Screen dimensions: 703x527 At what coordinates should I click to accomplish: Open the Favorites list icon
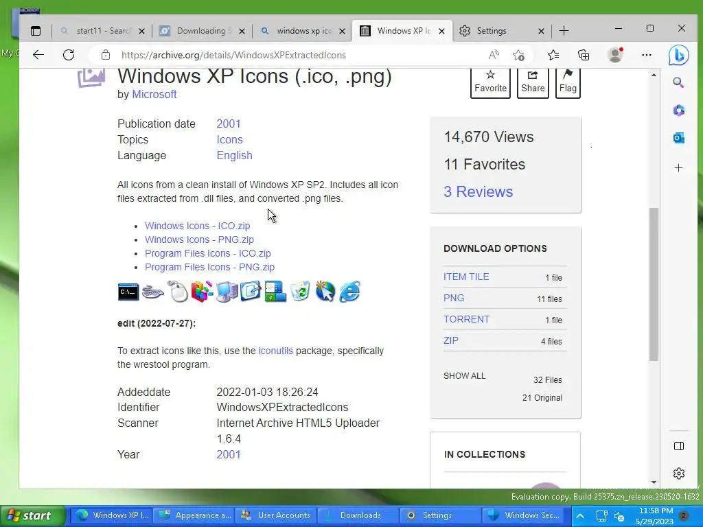point(553,55)
